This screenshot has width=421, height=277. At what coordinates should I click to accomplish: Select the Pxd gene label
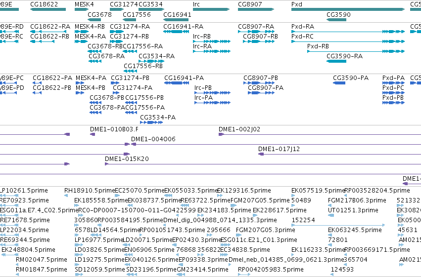click(x=297, y=4)
